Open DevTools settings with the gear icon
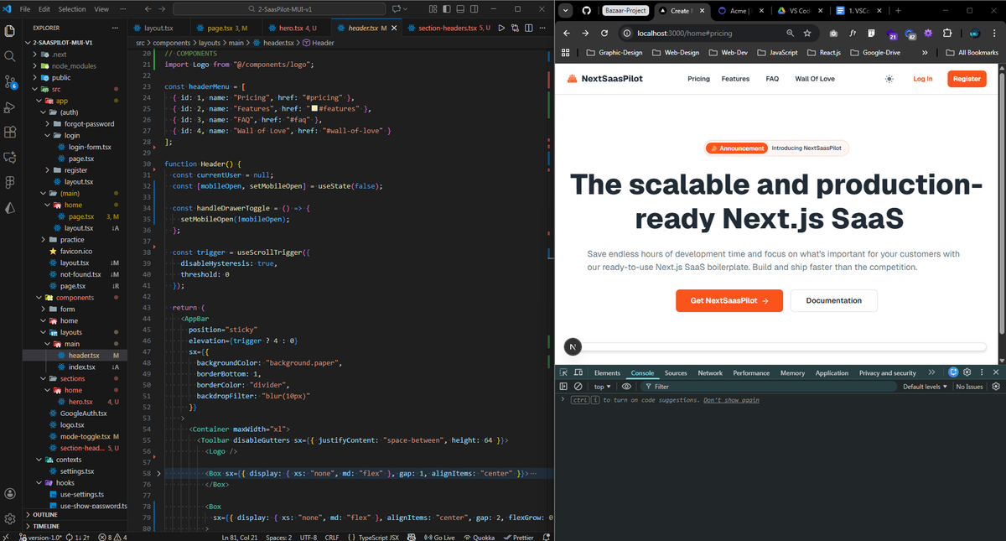This screenshot has height=541, width=1006. [x=967, y=372]
